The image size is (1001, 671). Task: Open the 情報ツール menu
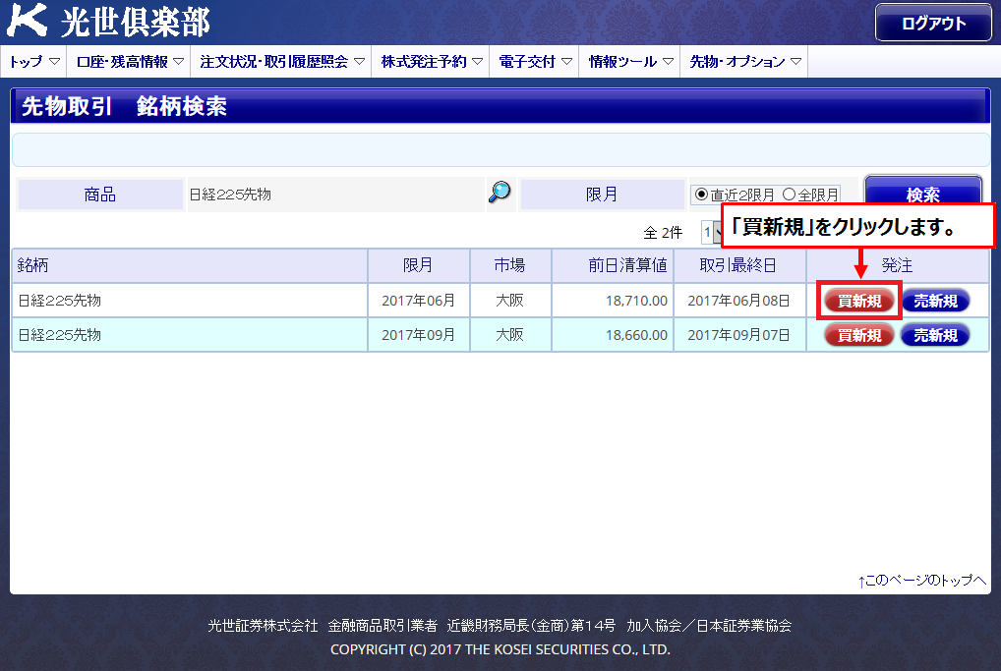pyautogui.click(x=630, y=61)
